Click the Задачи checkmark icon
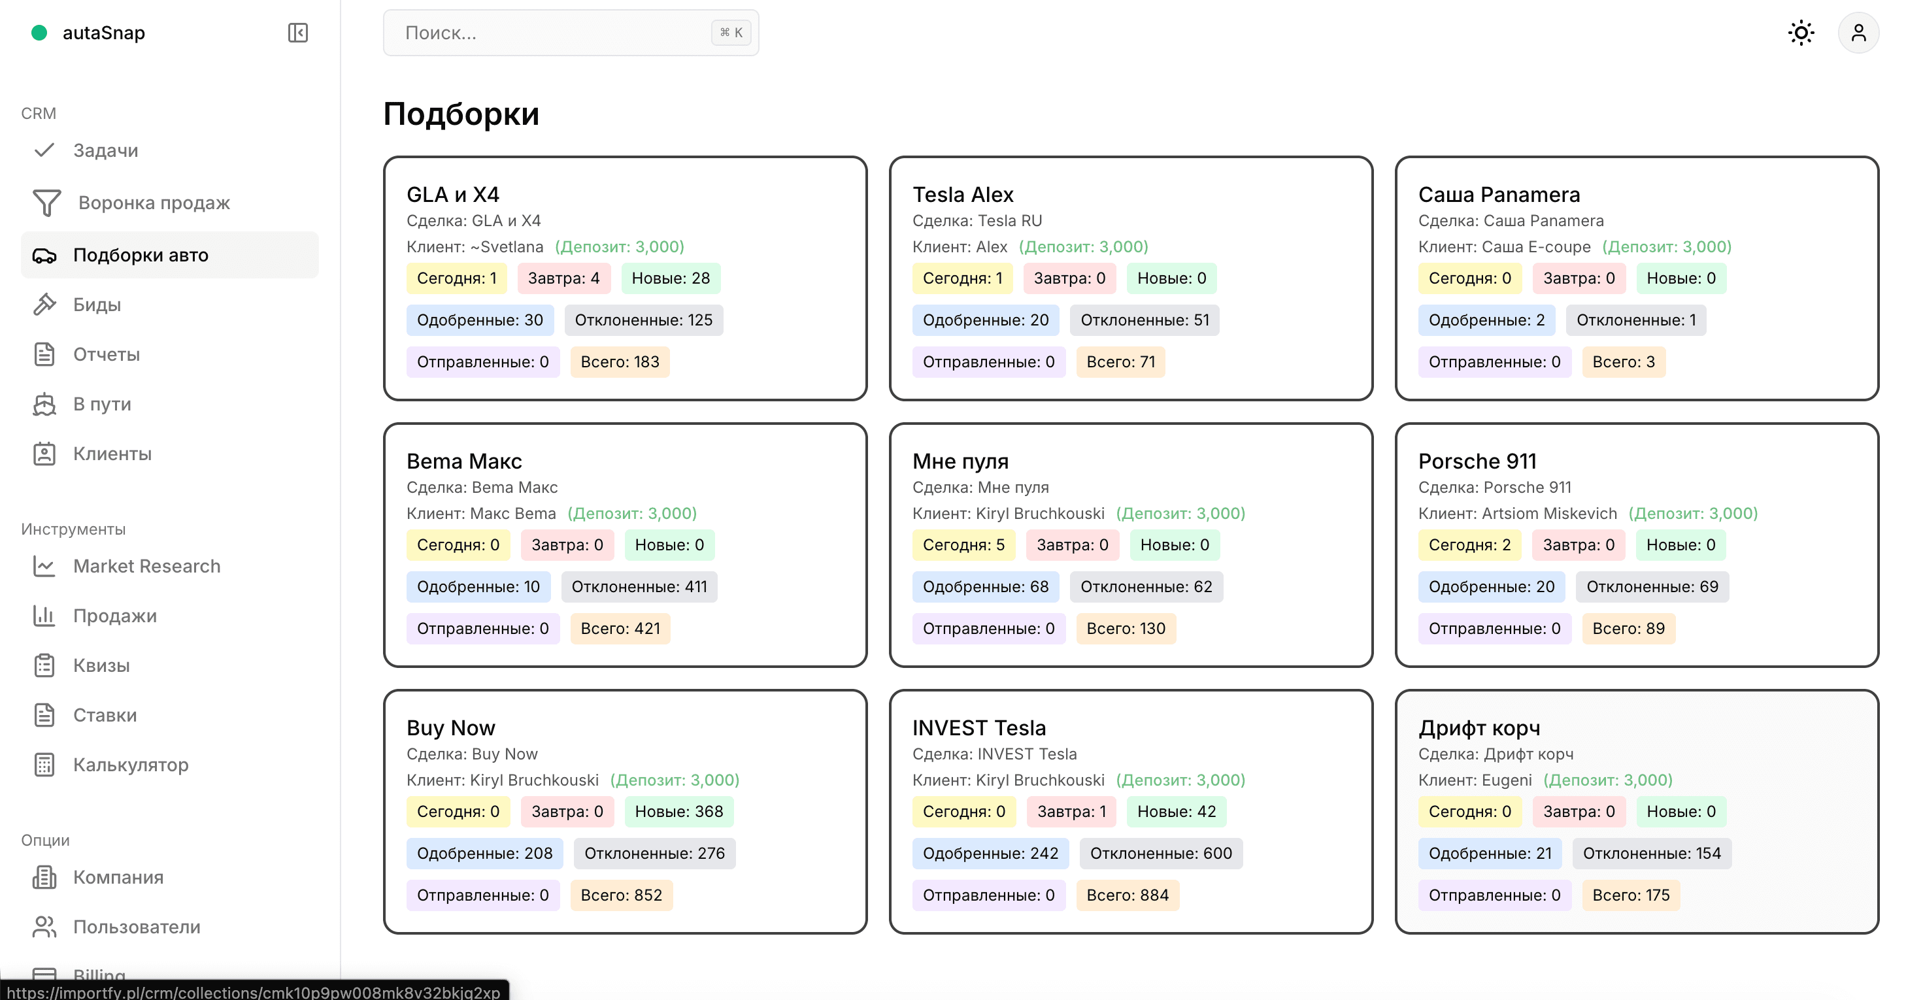The image size is (1906, 1000). click(x=44, y=150)
